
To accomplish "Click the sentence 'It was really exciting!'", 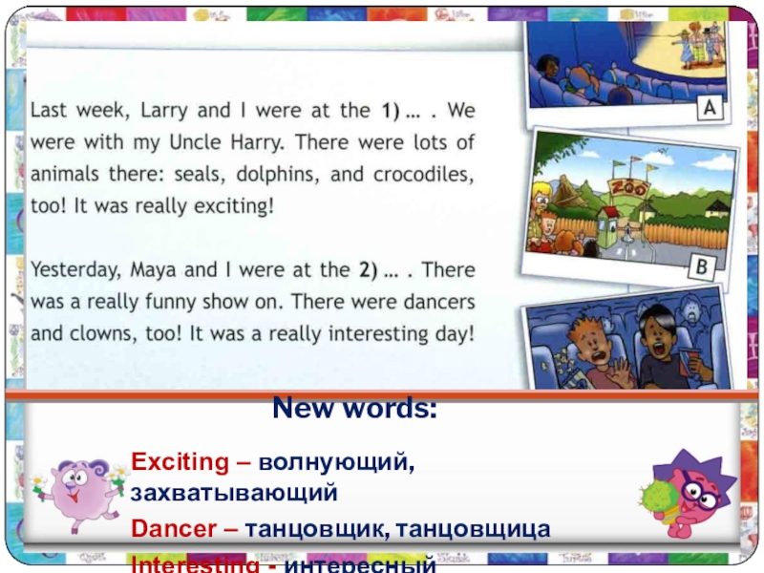I will 174,206.
